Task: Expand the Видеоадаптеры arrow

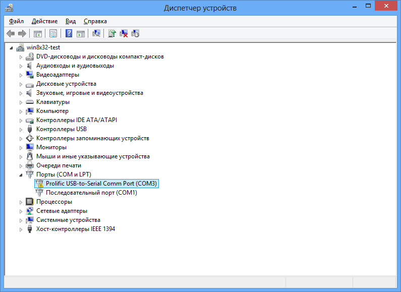Action: point(21,75)
